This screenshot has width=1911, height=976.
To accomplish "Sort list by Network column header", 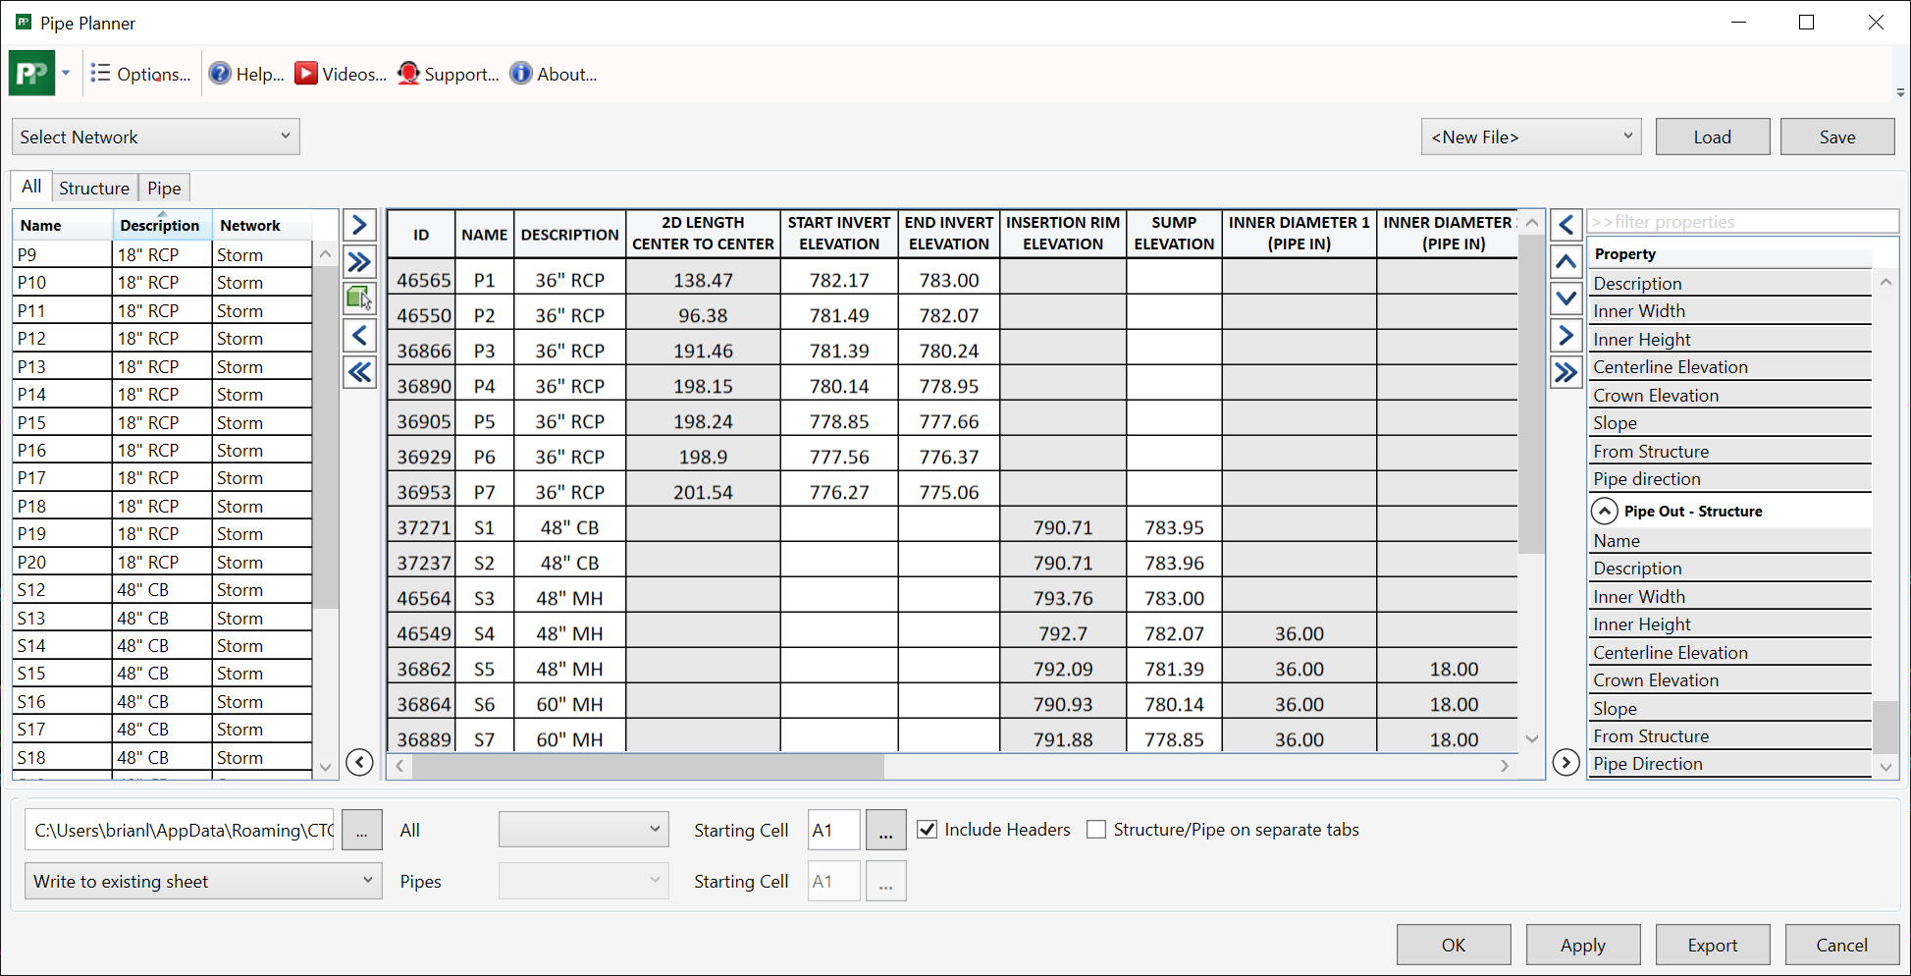I will 263,225.
